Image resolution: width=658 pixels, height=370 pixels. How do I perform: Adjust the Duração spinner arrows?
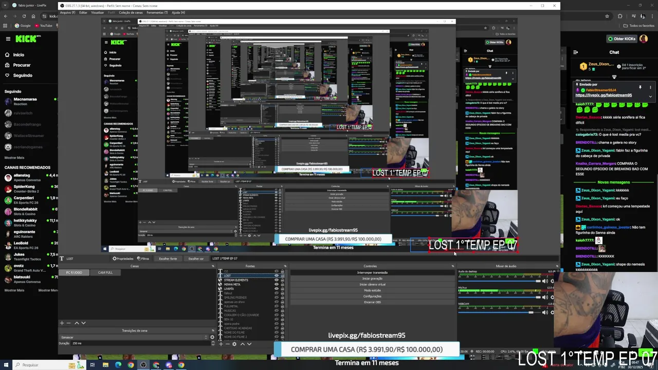coord(213,343)
